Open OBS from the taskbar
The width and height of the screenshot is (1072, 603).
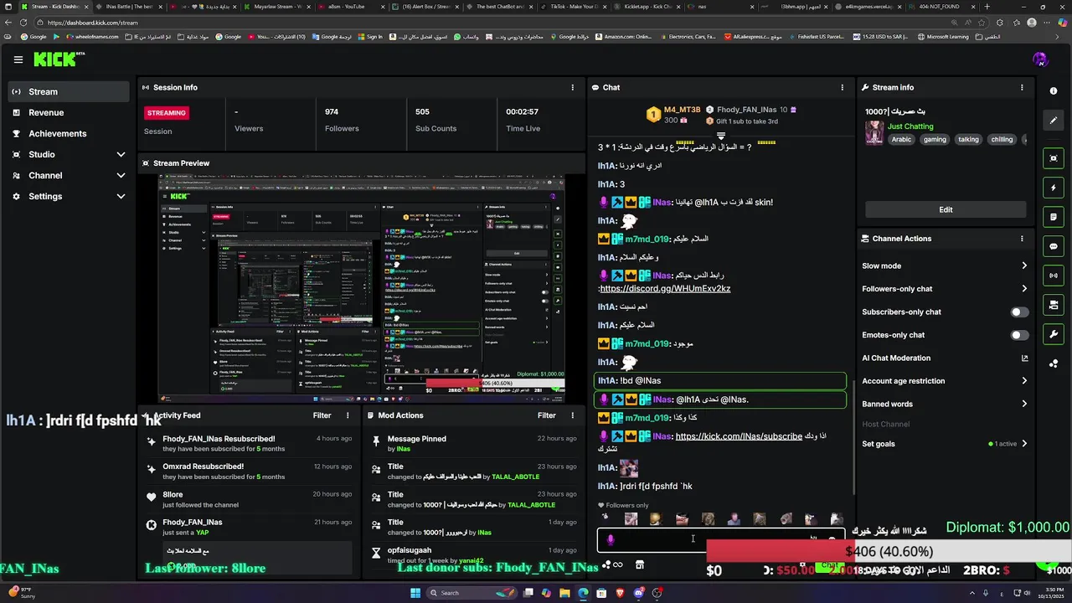(x=657, y=593)
